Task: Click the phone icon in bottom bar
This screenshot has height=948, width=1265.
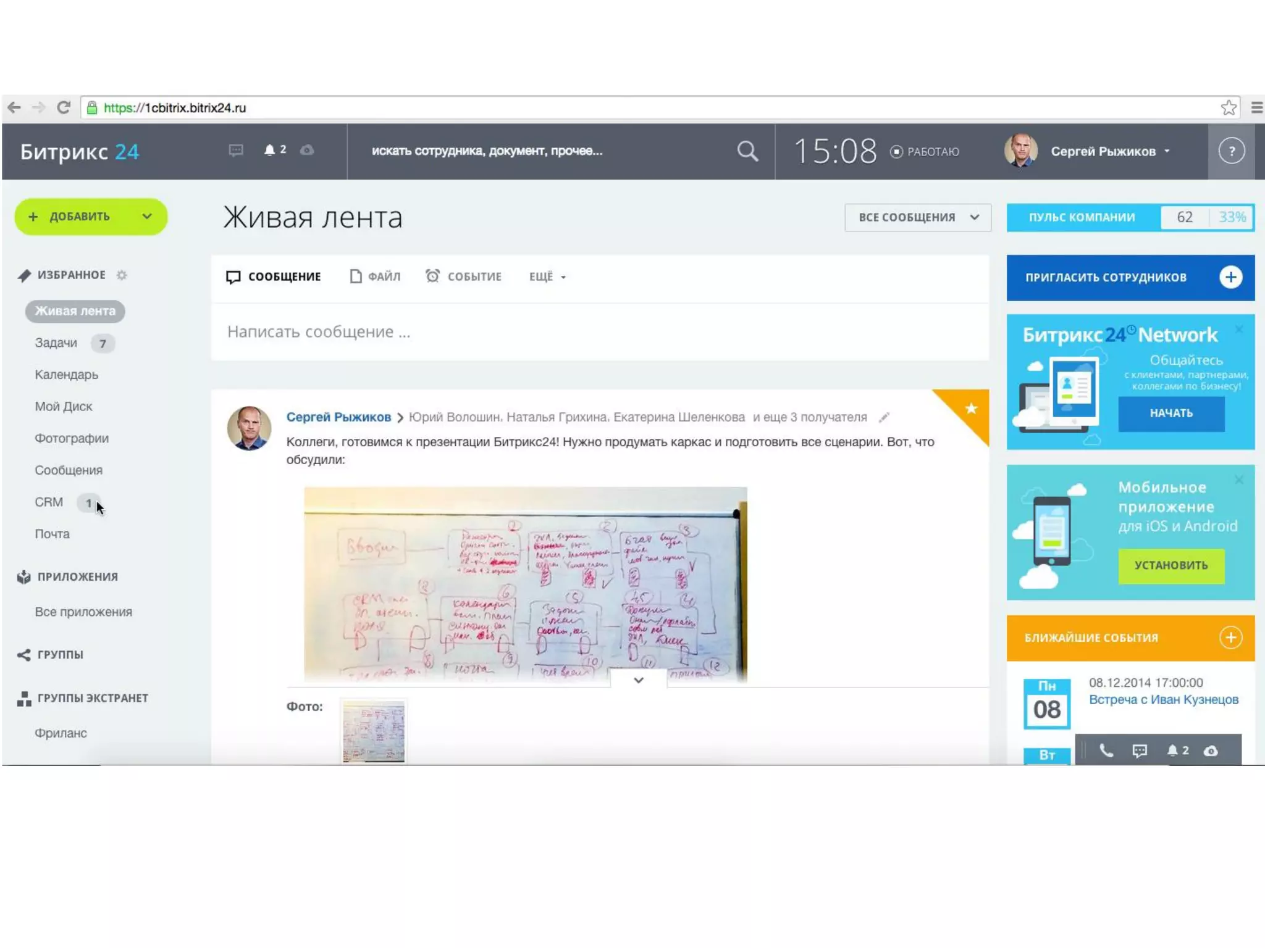Action: [1106, 750]
